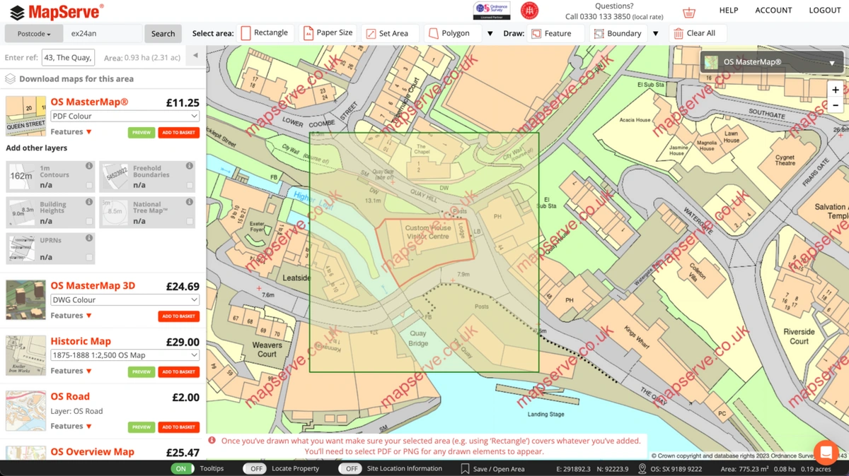Click the Ordnance Survey partner logo
Viewport: 849px width, 476px height.
point(492,11)
